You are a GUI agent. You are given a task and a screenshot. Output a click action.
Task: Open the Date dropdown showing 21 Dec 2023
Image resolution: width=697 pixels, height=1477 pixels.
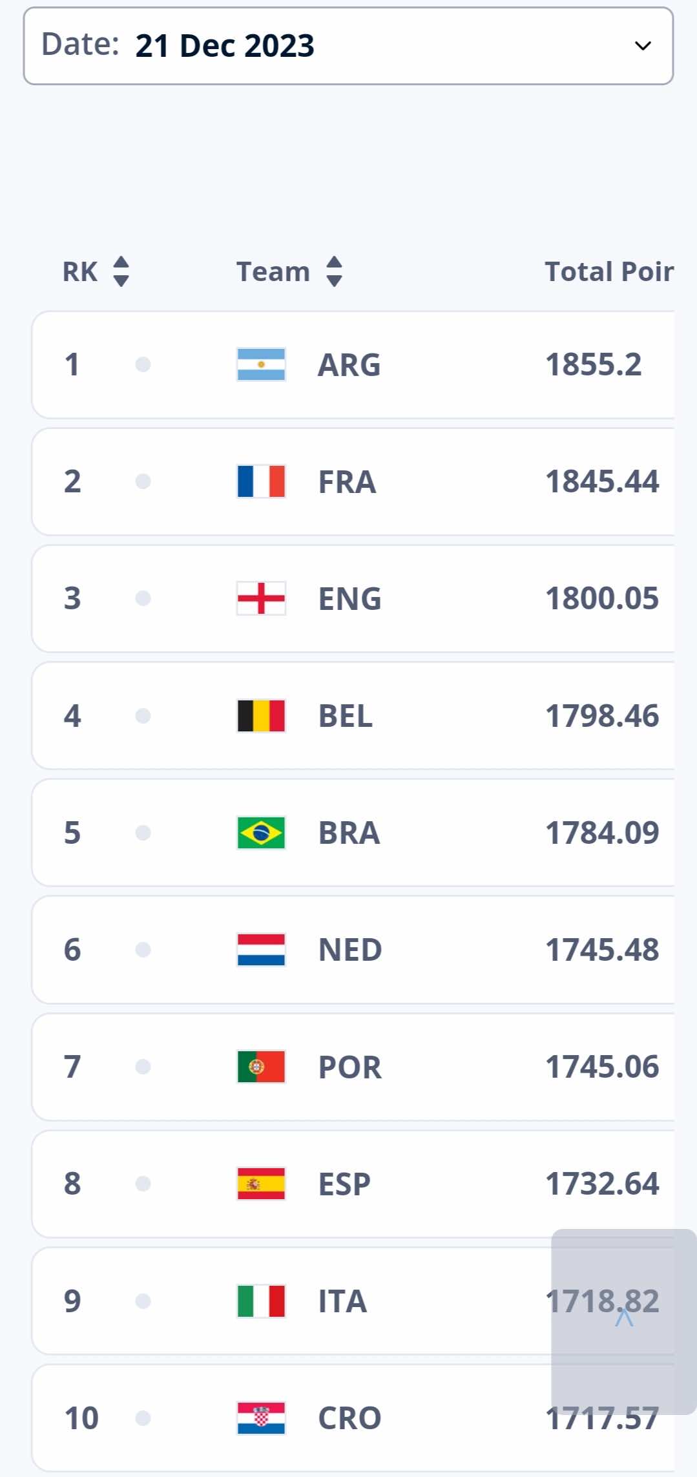[348, 46]
